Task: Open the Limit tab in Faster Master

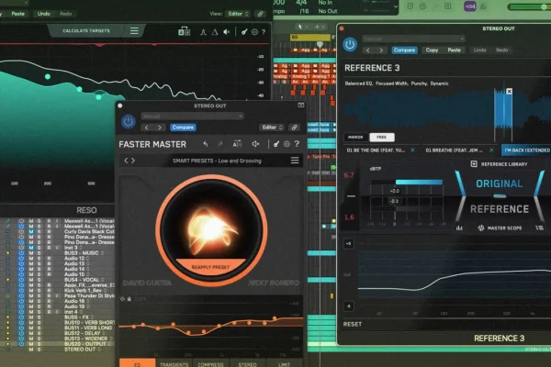Action: click(284, 363)
